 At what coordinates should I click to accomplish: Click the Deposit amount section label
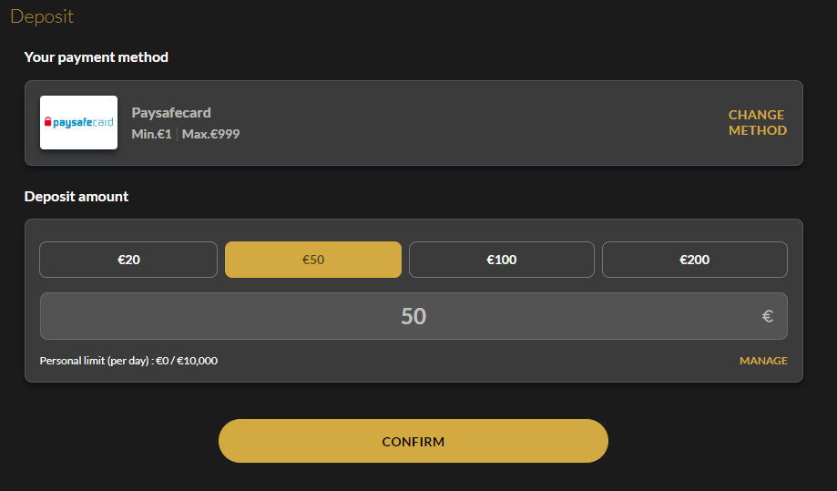77,197
